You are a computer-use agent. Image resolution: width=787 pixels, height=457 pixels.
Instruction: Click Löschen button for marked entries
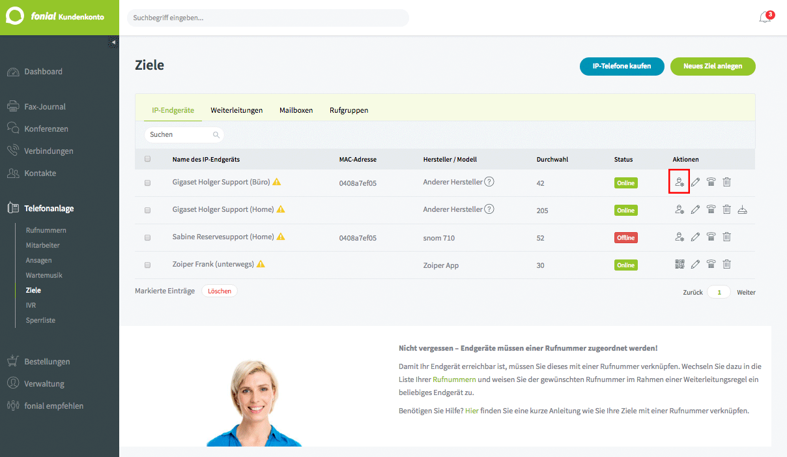coord(220,291)
